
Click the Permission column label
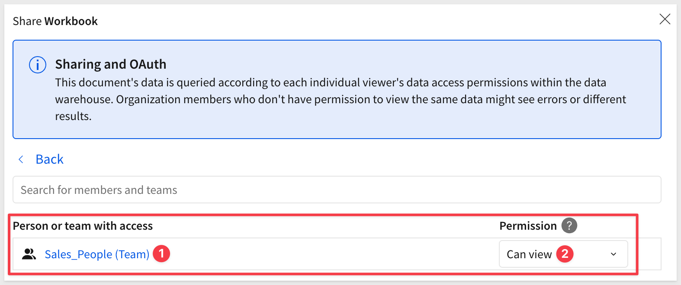(528, 226)
